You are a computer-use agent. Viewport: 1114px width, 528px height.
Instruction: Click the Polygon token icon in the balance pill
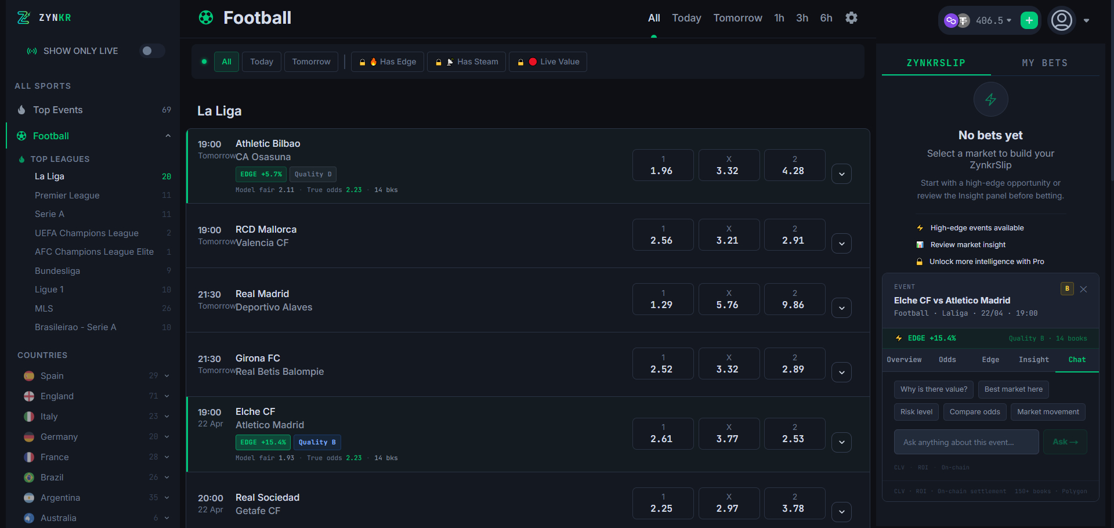point(950,20)
